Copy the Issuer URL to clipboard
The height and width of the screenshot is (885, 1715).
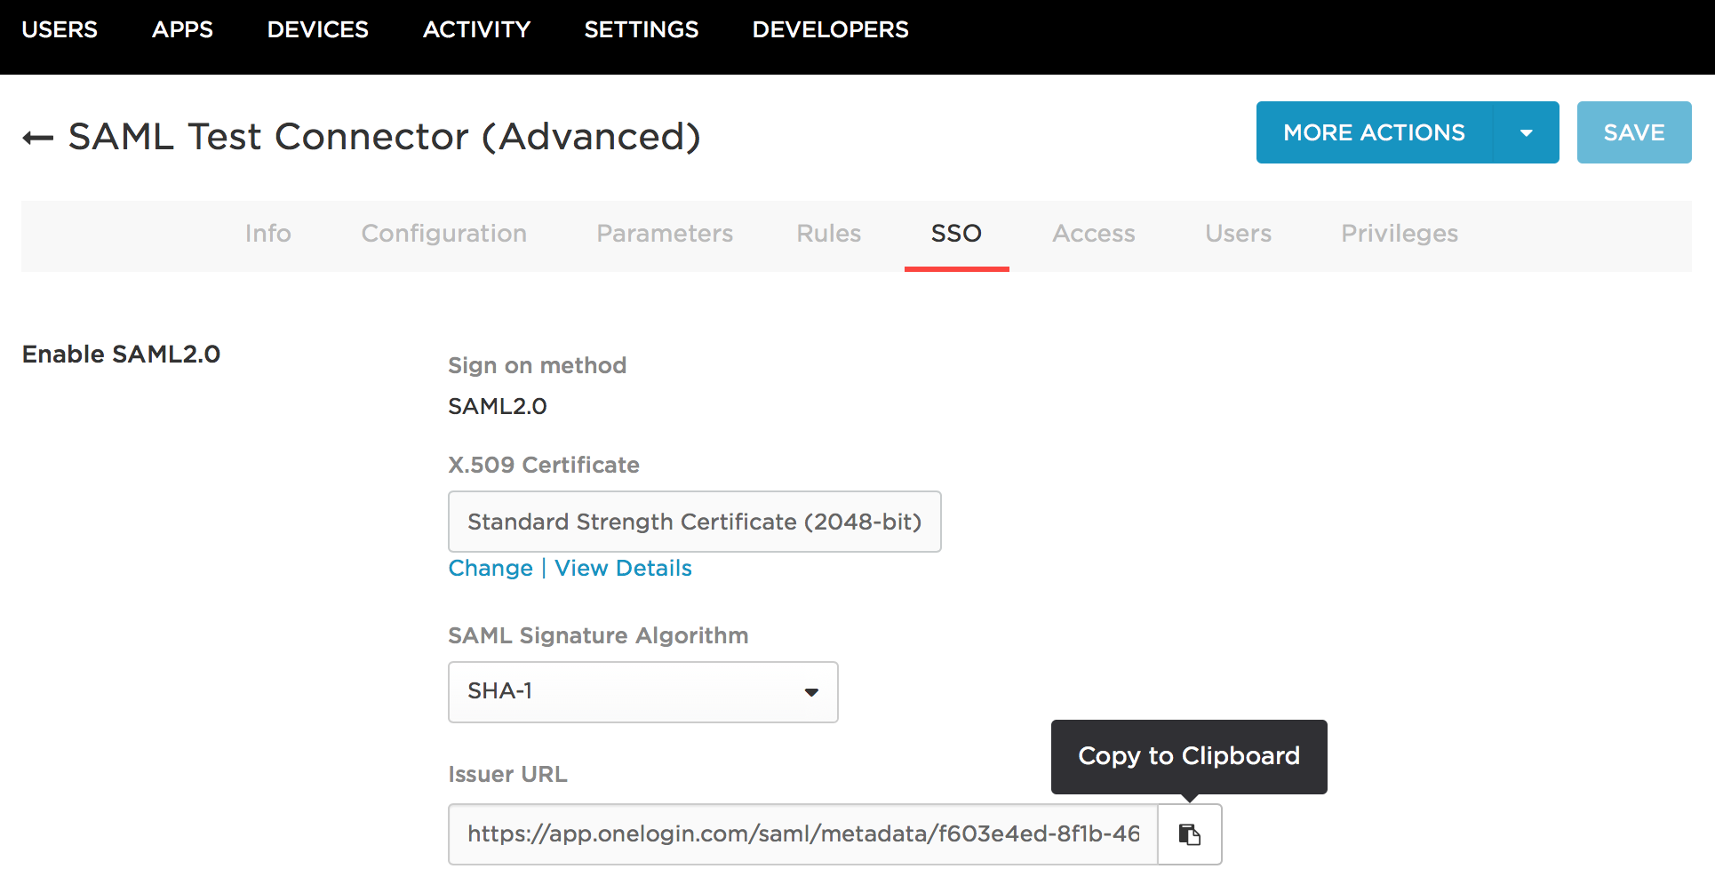click(x=1189, y=834)
